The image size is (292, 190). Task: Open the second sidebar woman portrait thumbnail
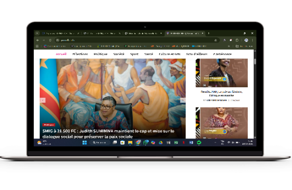[x=221, y=123]
